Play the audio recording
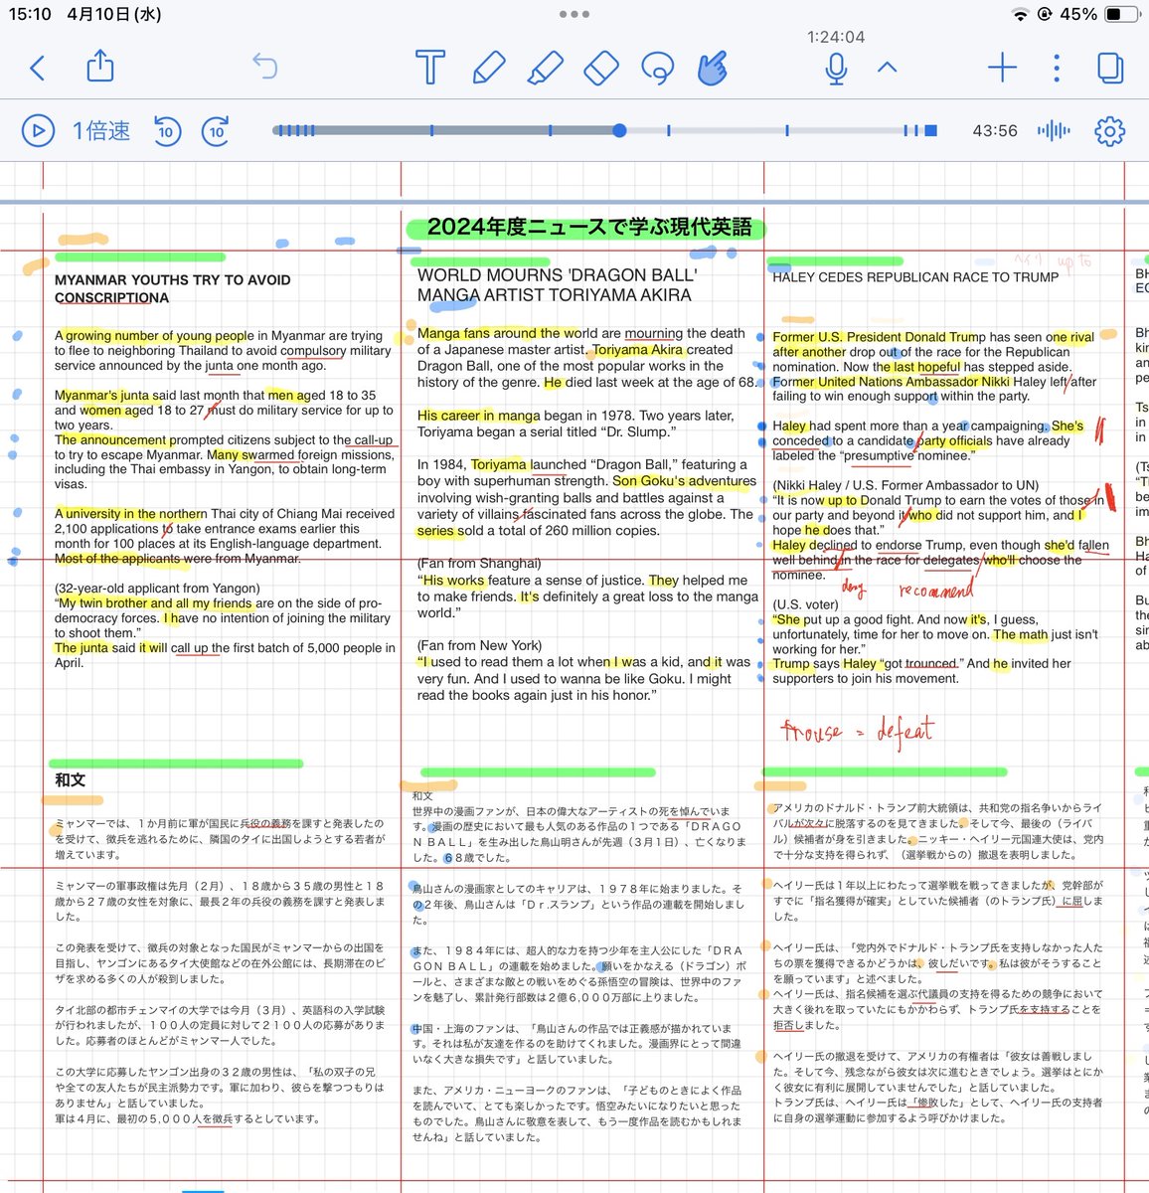The height and width of the screenshot is (1193, 1149). (x=38, y=130)
